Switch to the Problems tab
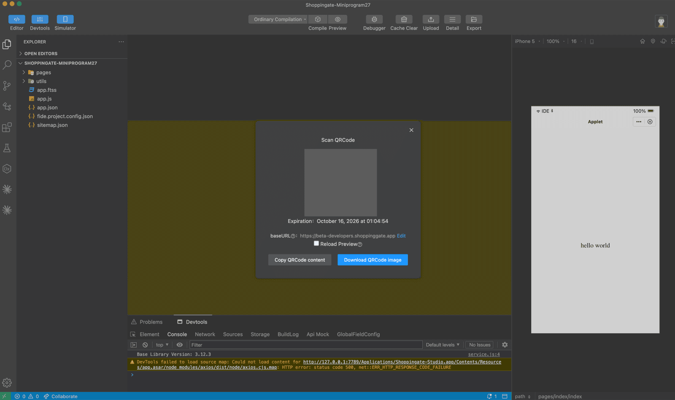 point(146,322)
